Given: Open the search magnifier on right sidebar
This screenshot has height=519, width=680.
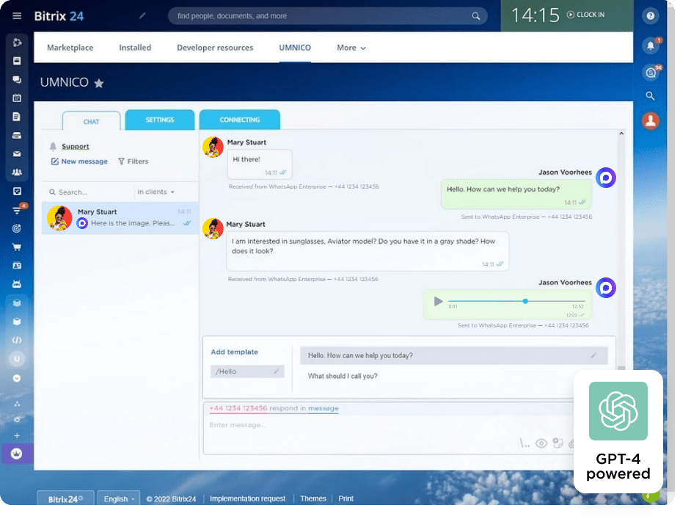Looking at the screenshot, I should click(x=649, y=95).
